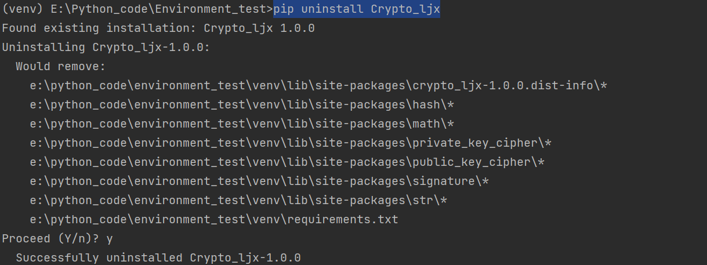Click the 'Proceed (Y/n)?' prompt text
707x265 pixels.
coord(50,239)
